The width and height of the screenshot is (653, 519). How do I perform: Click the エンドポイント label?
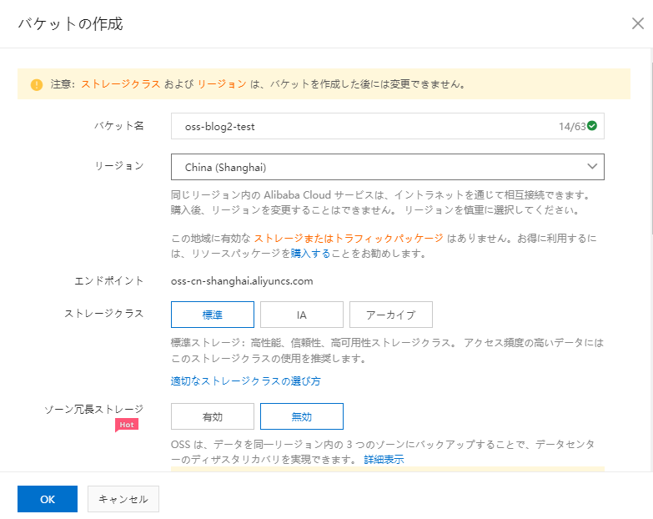[x=108, y=281]
